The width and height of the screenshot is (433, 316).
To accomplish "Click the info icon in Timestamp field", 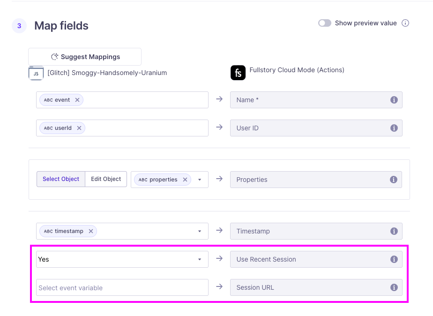I will [394, 231].
